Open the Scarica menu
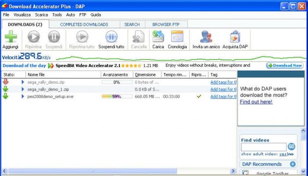308x176 pixels. pos(42,15)
